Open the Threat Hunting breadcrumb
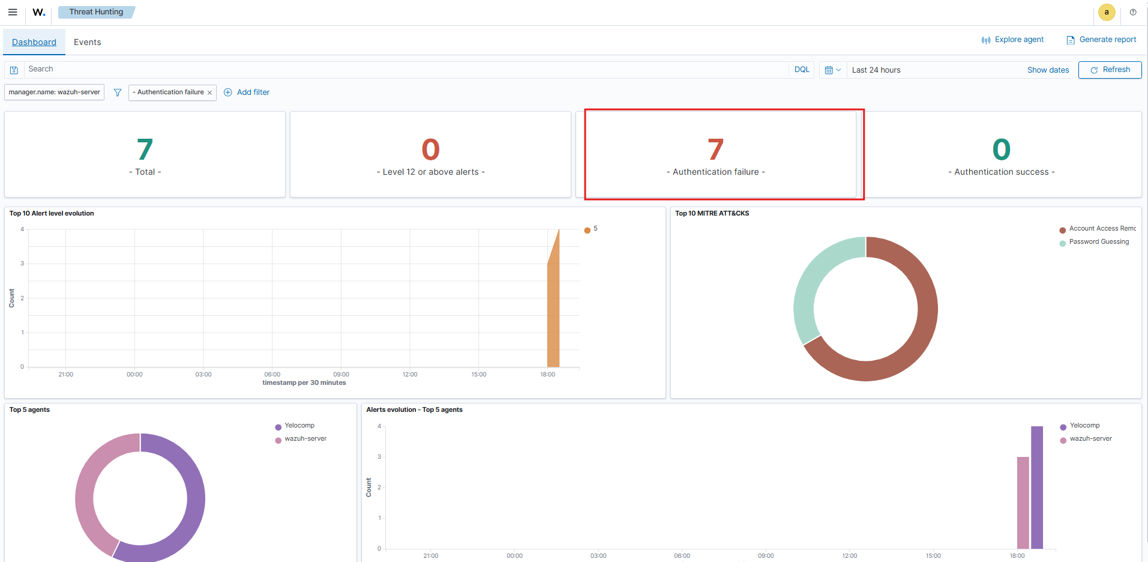 (x=96, y=12)
